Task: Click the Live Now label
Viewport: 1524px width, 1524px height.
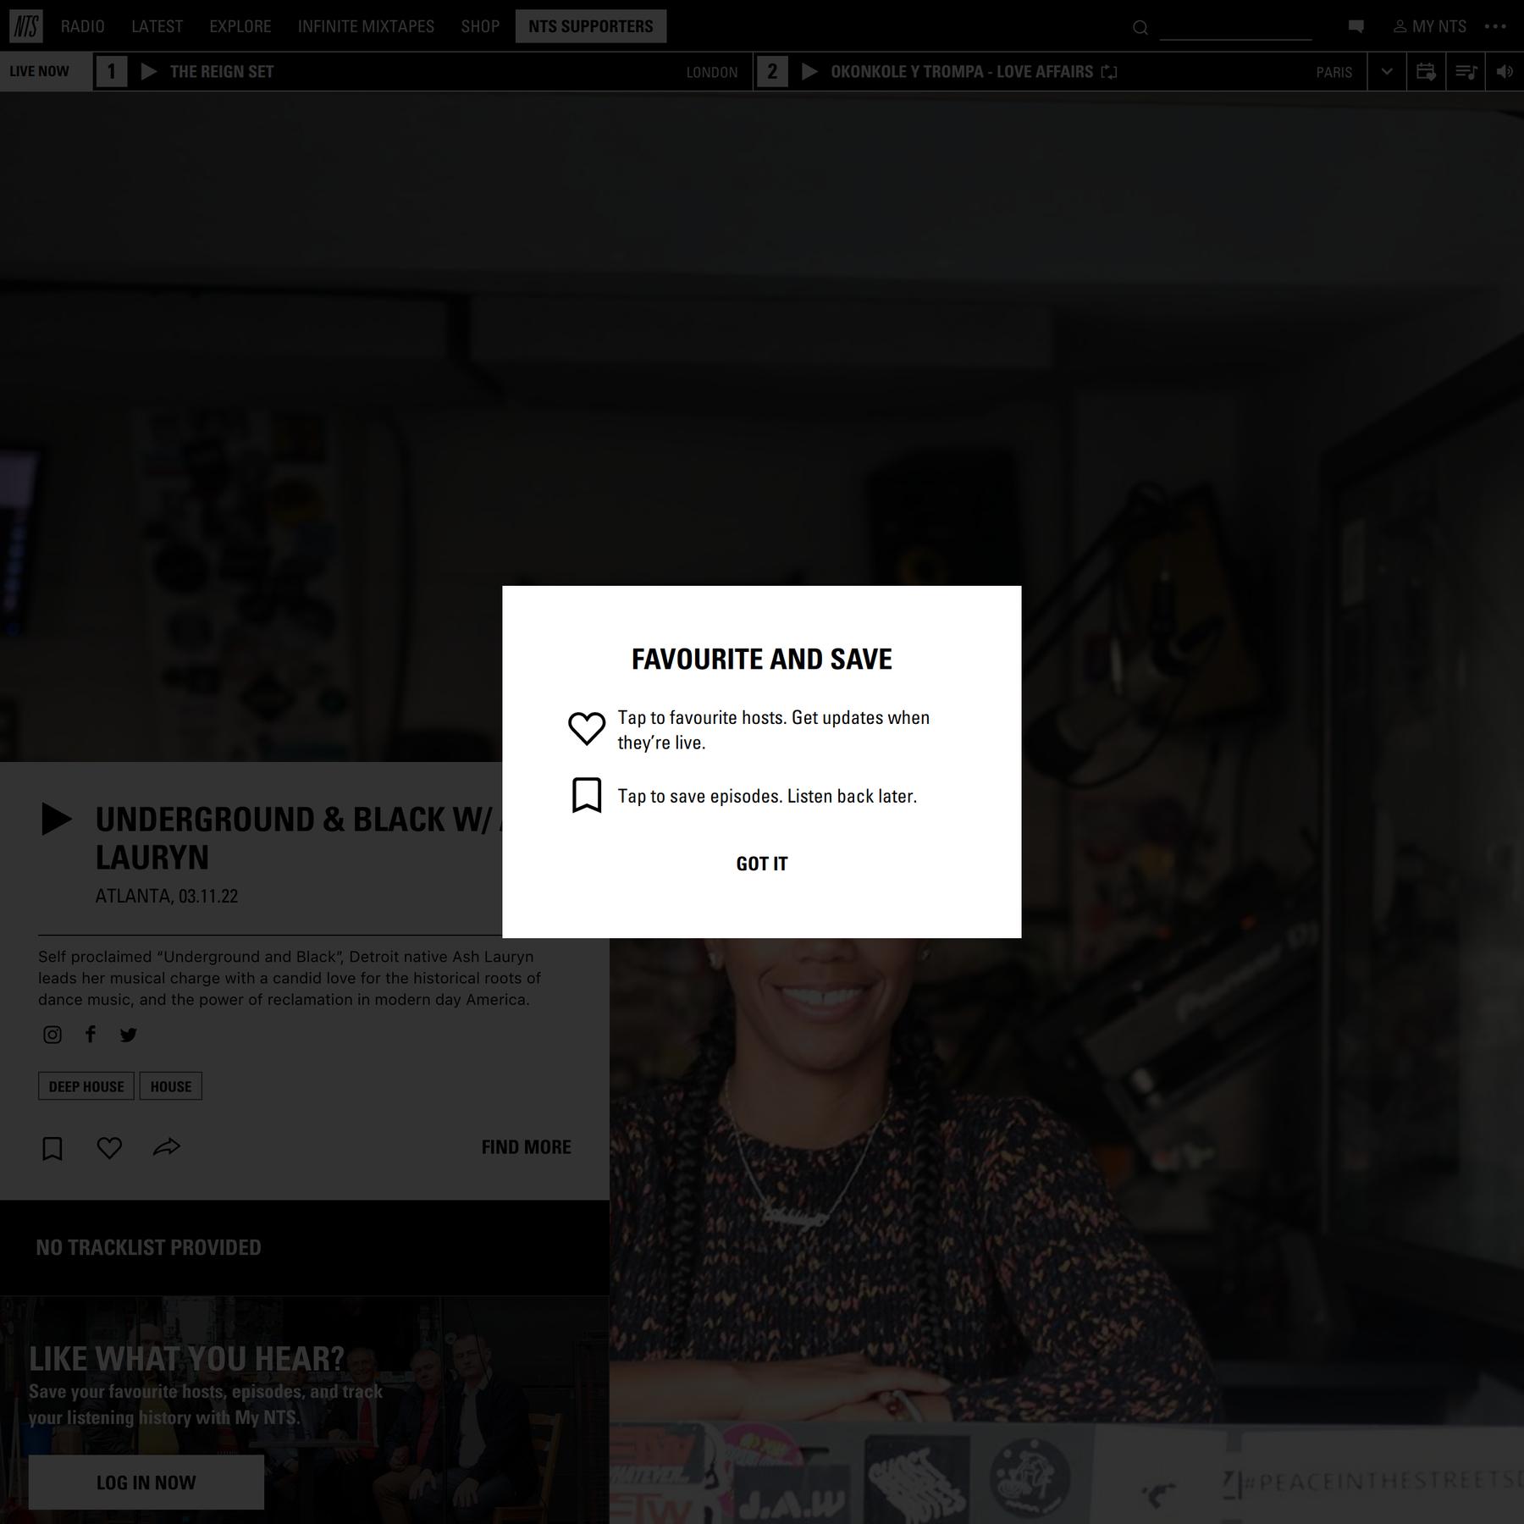Action: (x=40, y=71)
